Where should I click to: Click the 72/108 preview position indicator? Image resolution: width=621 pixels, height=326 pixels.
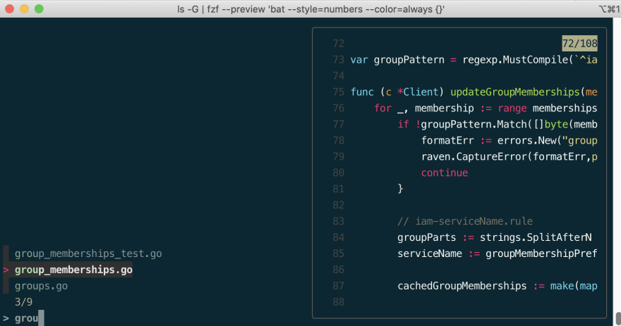(x=580, y=44)
